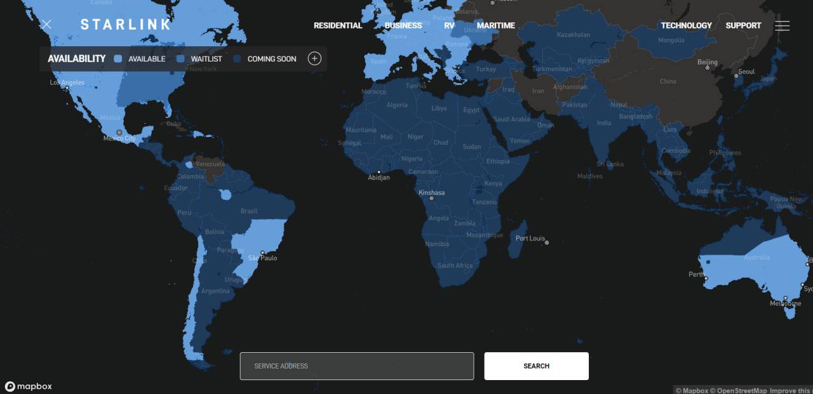813x394 pixels.
Task: Open the © OpenStreetMap attribution link
Action: (x=739, y=391)
